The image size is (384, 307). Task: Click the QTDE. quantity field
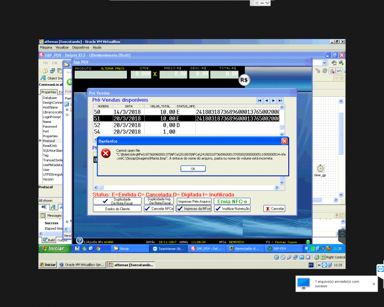(141, 75)
